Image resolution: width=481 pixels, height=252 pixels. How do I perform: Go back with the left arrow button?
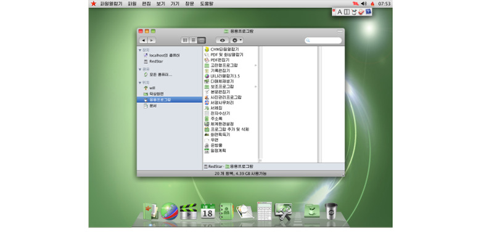[143, 40]
